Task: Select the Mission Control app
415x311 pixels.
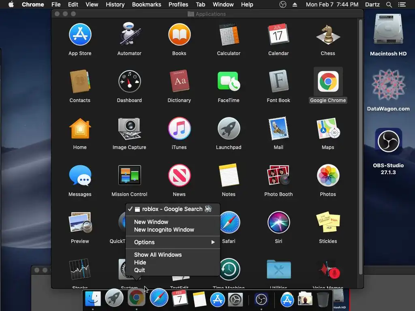Action: [129, 175]
